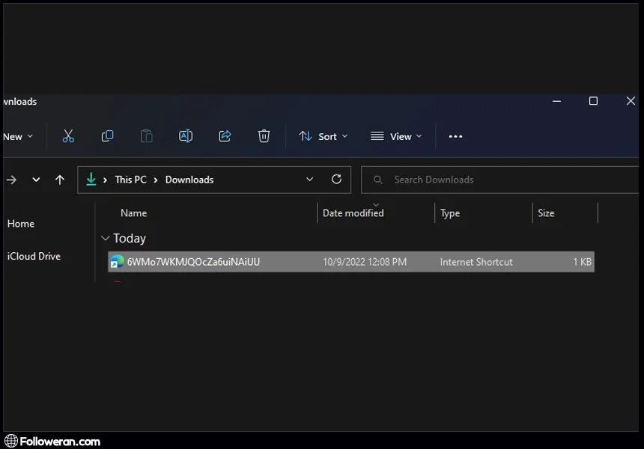Select the 6WMo7WKMJQOcZa6uiNAiUU shortcut file
644x449 pixels.
coord(193,262)
